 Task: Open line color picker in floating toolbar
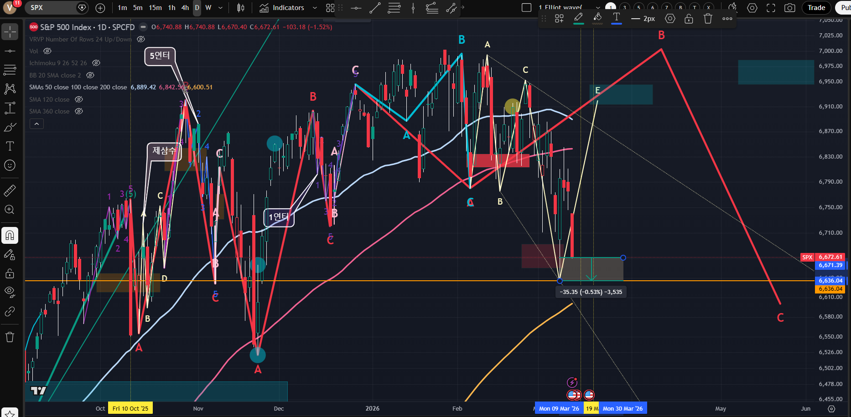coord(578,19)
